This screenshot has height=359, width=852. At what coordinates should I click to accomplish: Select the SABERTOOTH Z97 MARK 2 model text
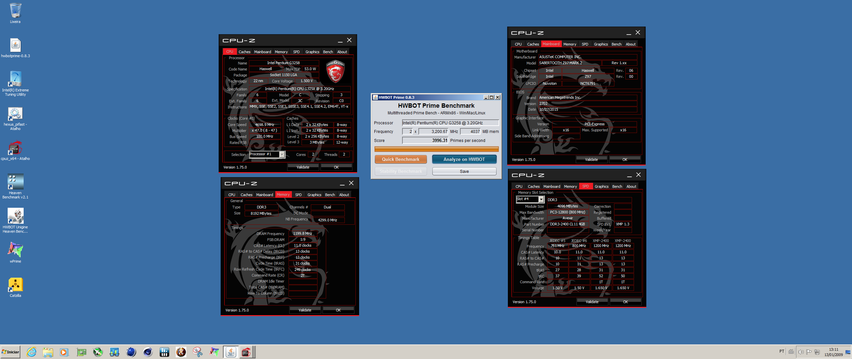[561, 63]
